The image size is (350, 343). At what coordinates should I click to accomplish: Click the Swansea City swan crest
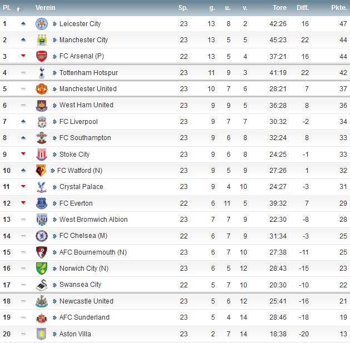[42, 285]
